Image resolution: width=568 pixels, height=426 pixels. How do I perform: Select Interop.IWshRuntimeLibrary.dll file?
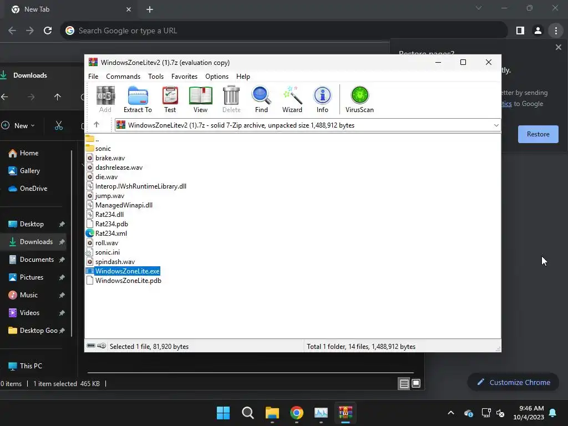(x=140, y=186)
